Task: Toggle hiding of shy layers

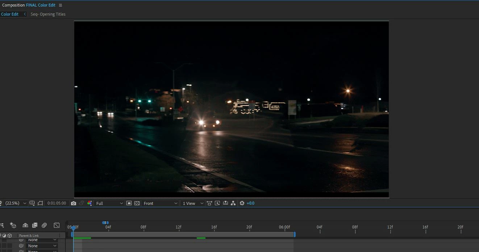Action: point(25,225)
